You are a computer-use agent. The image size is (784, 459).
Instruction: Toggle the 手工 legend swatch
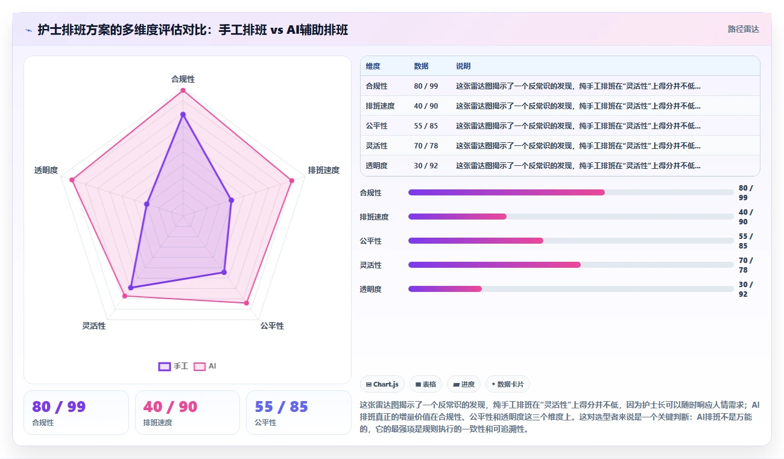click(x=165, y=366)
